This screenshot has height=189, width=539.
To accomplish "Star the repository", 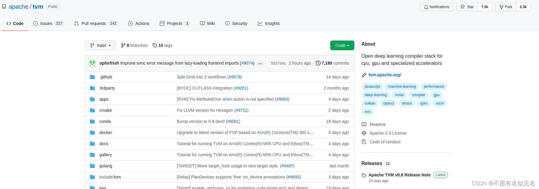I will tap(467, 7).
